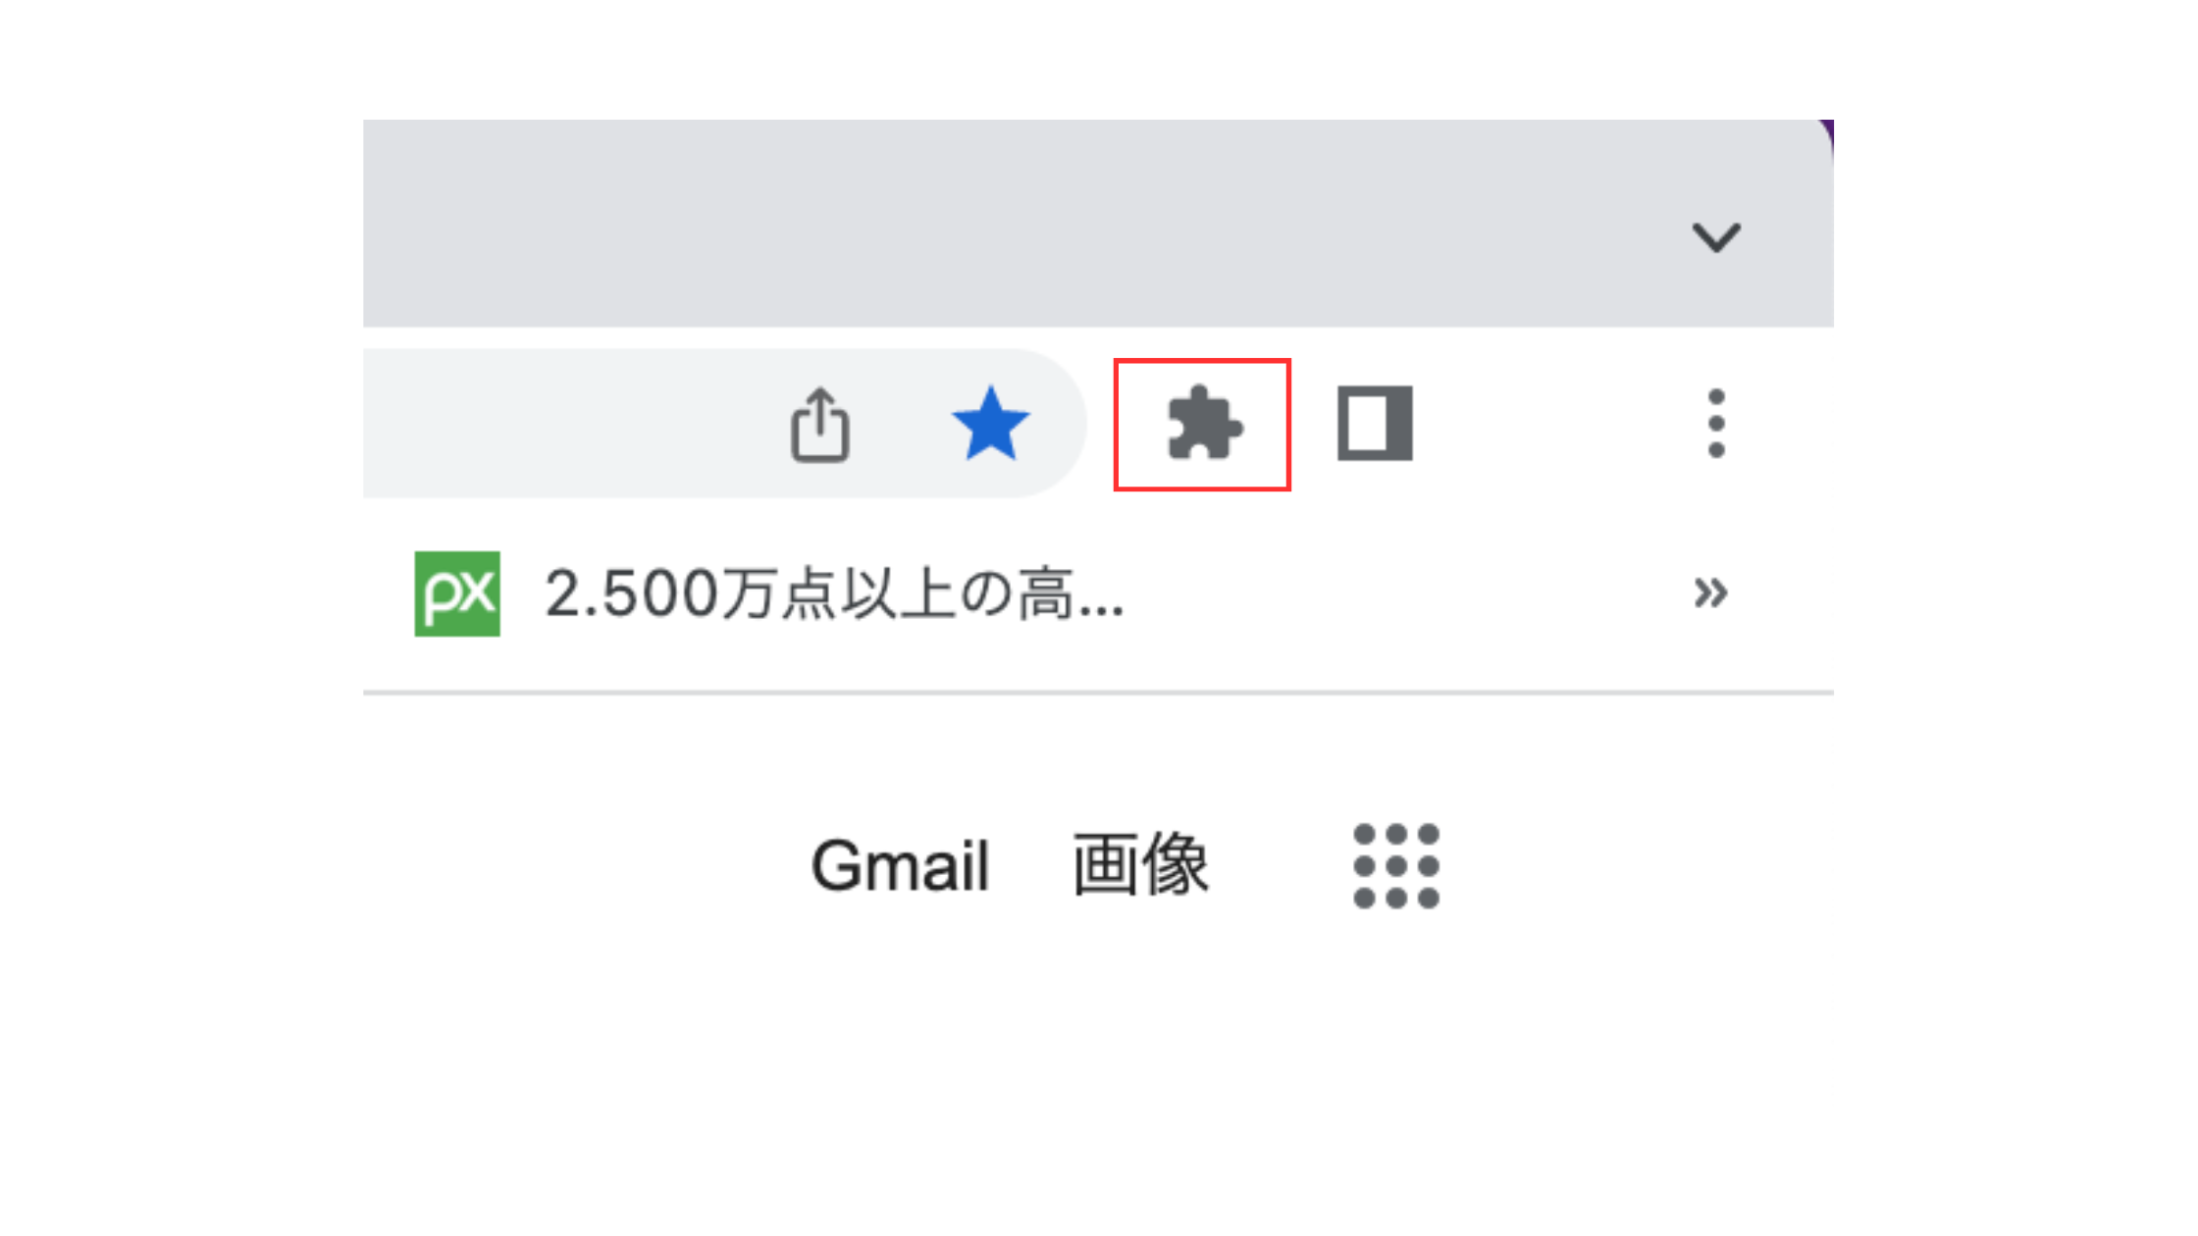Click the share page icon
This screenshot has width=2198, height=1236.
820,425
